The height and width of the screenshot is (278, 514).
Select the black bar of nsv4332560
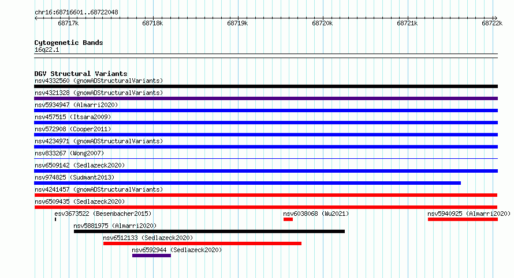pyautogui.click(x=266, y=86)
